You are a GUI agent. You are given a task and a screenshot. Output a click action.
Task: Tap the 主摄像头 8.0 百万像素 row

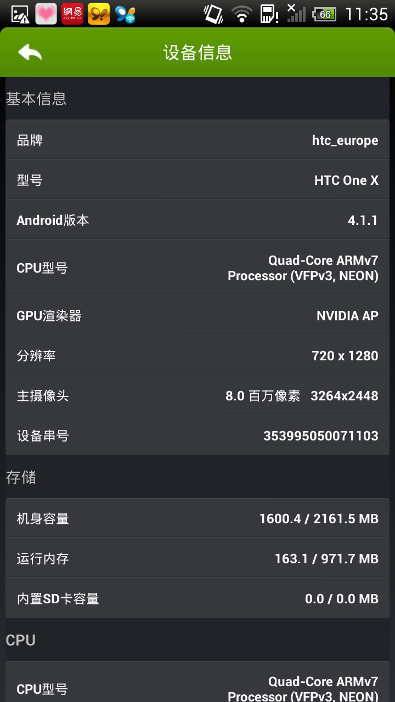tap(198, 396)
